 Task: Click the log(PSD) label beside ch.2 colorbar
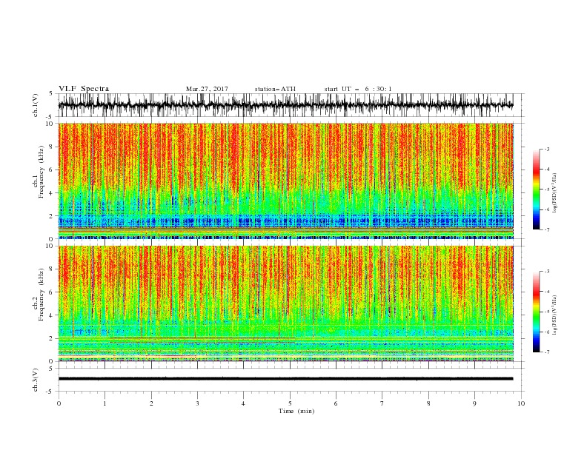click(554, 315)
